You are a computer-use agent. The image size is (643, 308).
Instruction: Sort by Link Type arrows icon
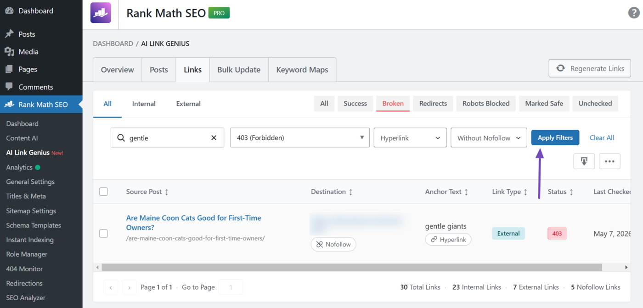(x=525, y=192)
